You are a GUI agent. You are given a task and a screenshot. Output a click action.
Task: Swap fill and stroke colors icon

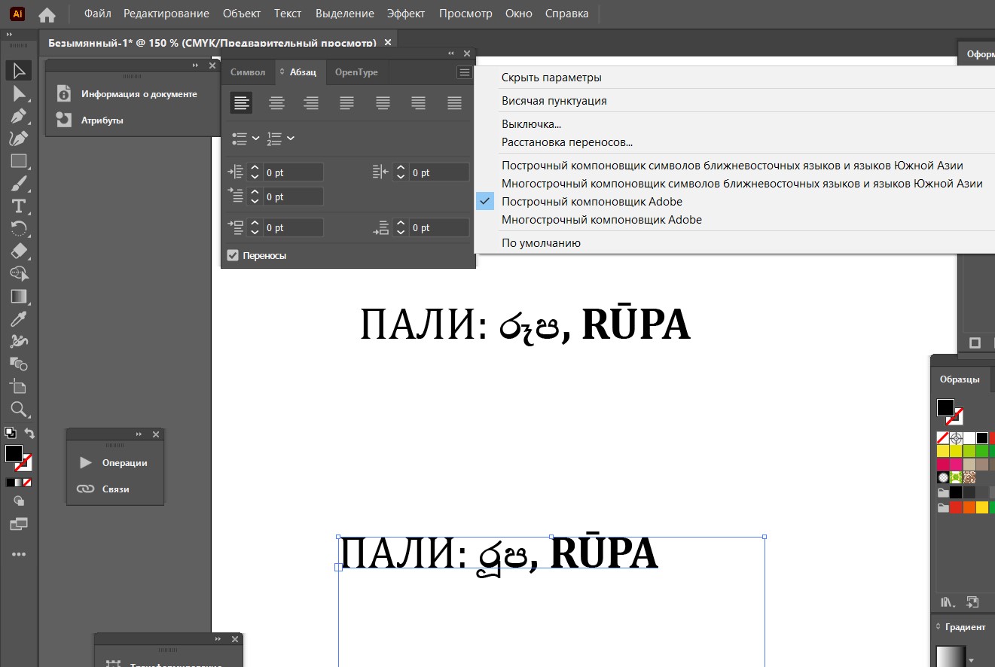point(29,433)
